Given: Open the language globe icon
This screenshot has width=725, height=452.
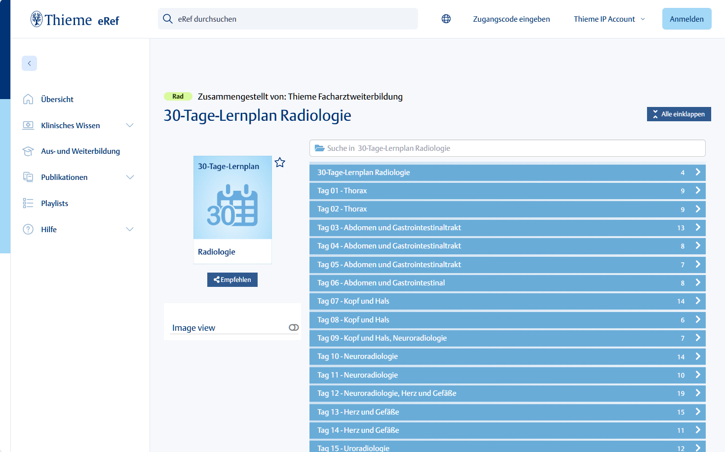Looking at the screenshot, I should [446, 19].
